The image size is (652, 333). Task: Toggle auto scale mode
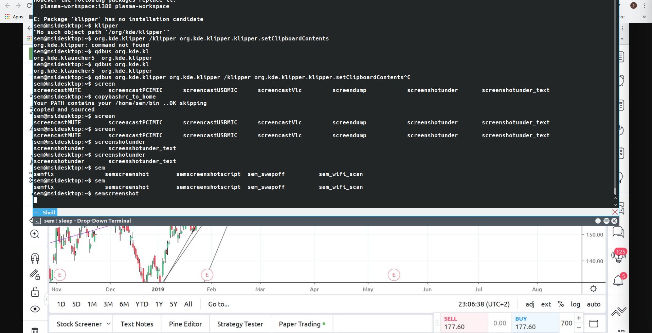coord(594,304)
